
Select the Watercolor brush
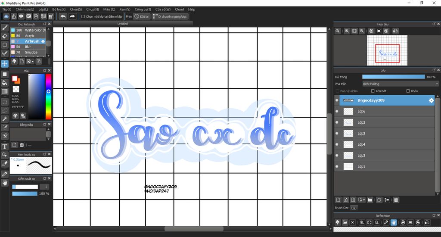tap(28, 30)
